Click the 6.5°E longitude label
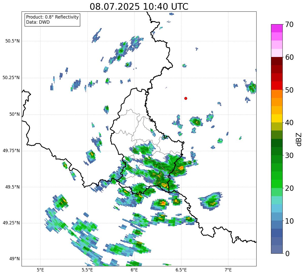The width and height of the screenshot is (305, 275). pos(181,270)
